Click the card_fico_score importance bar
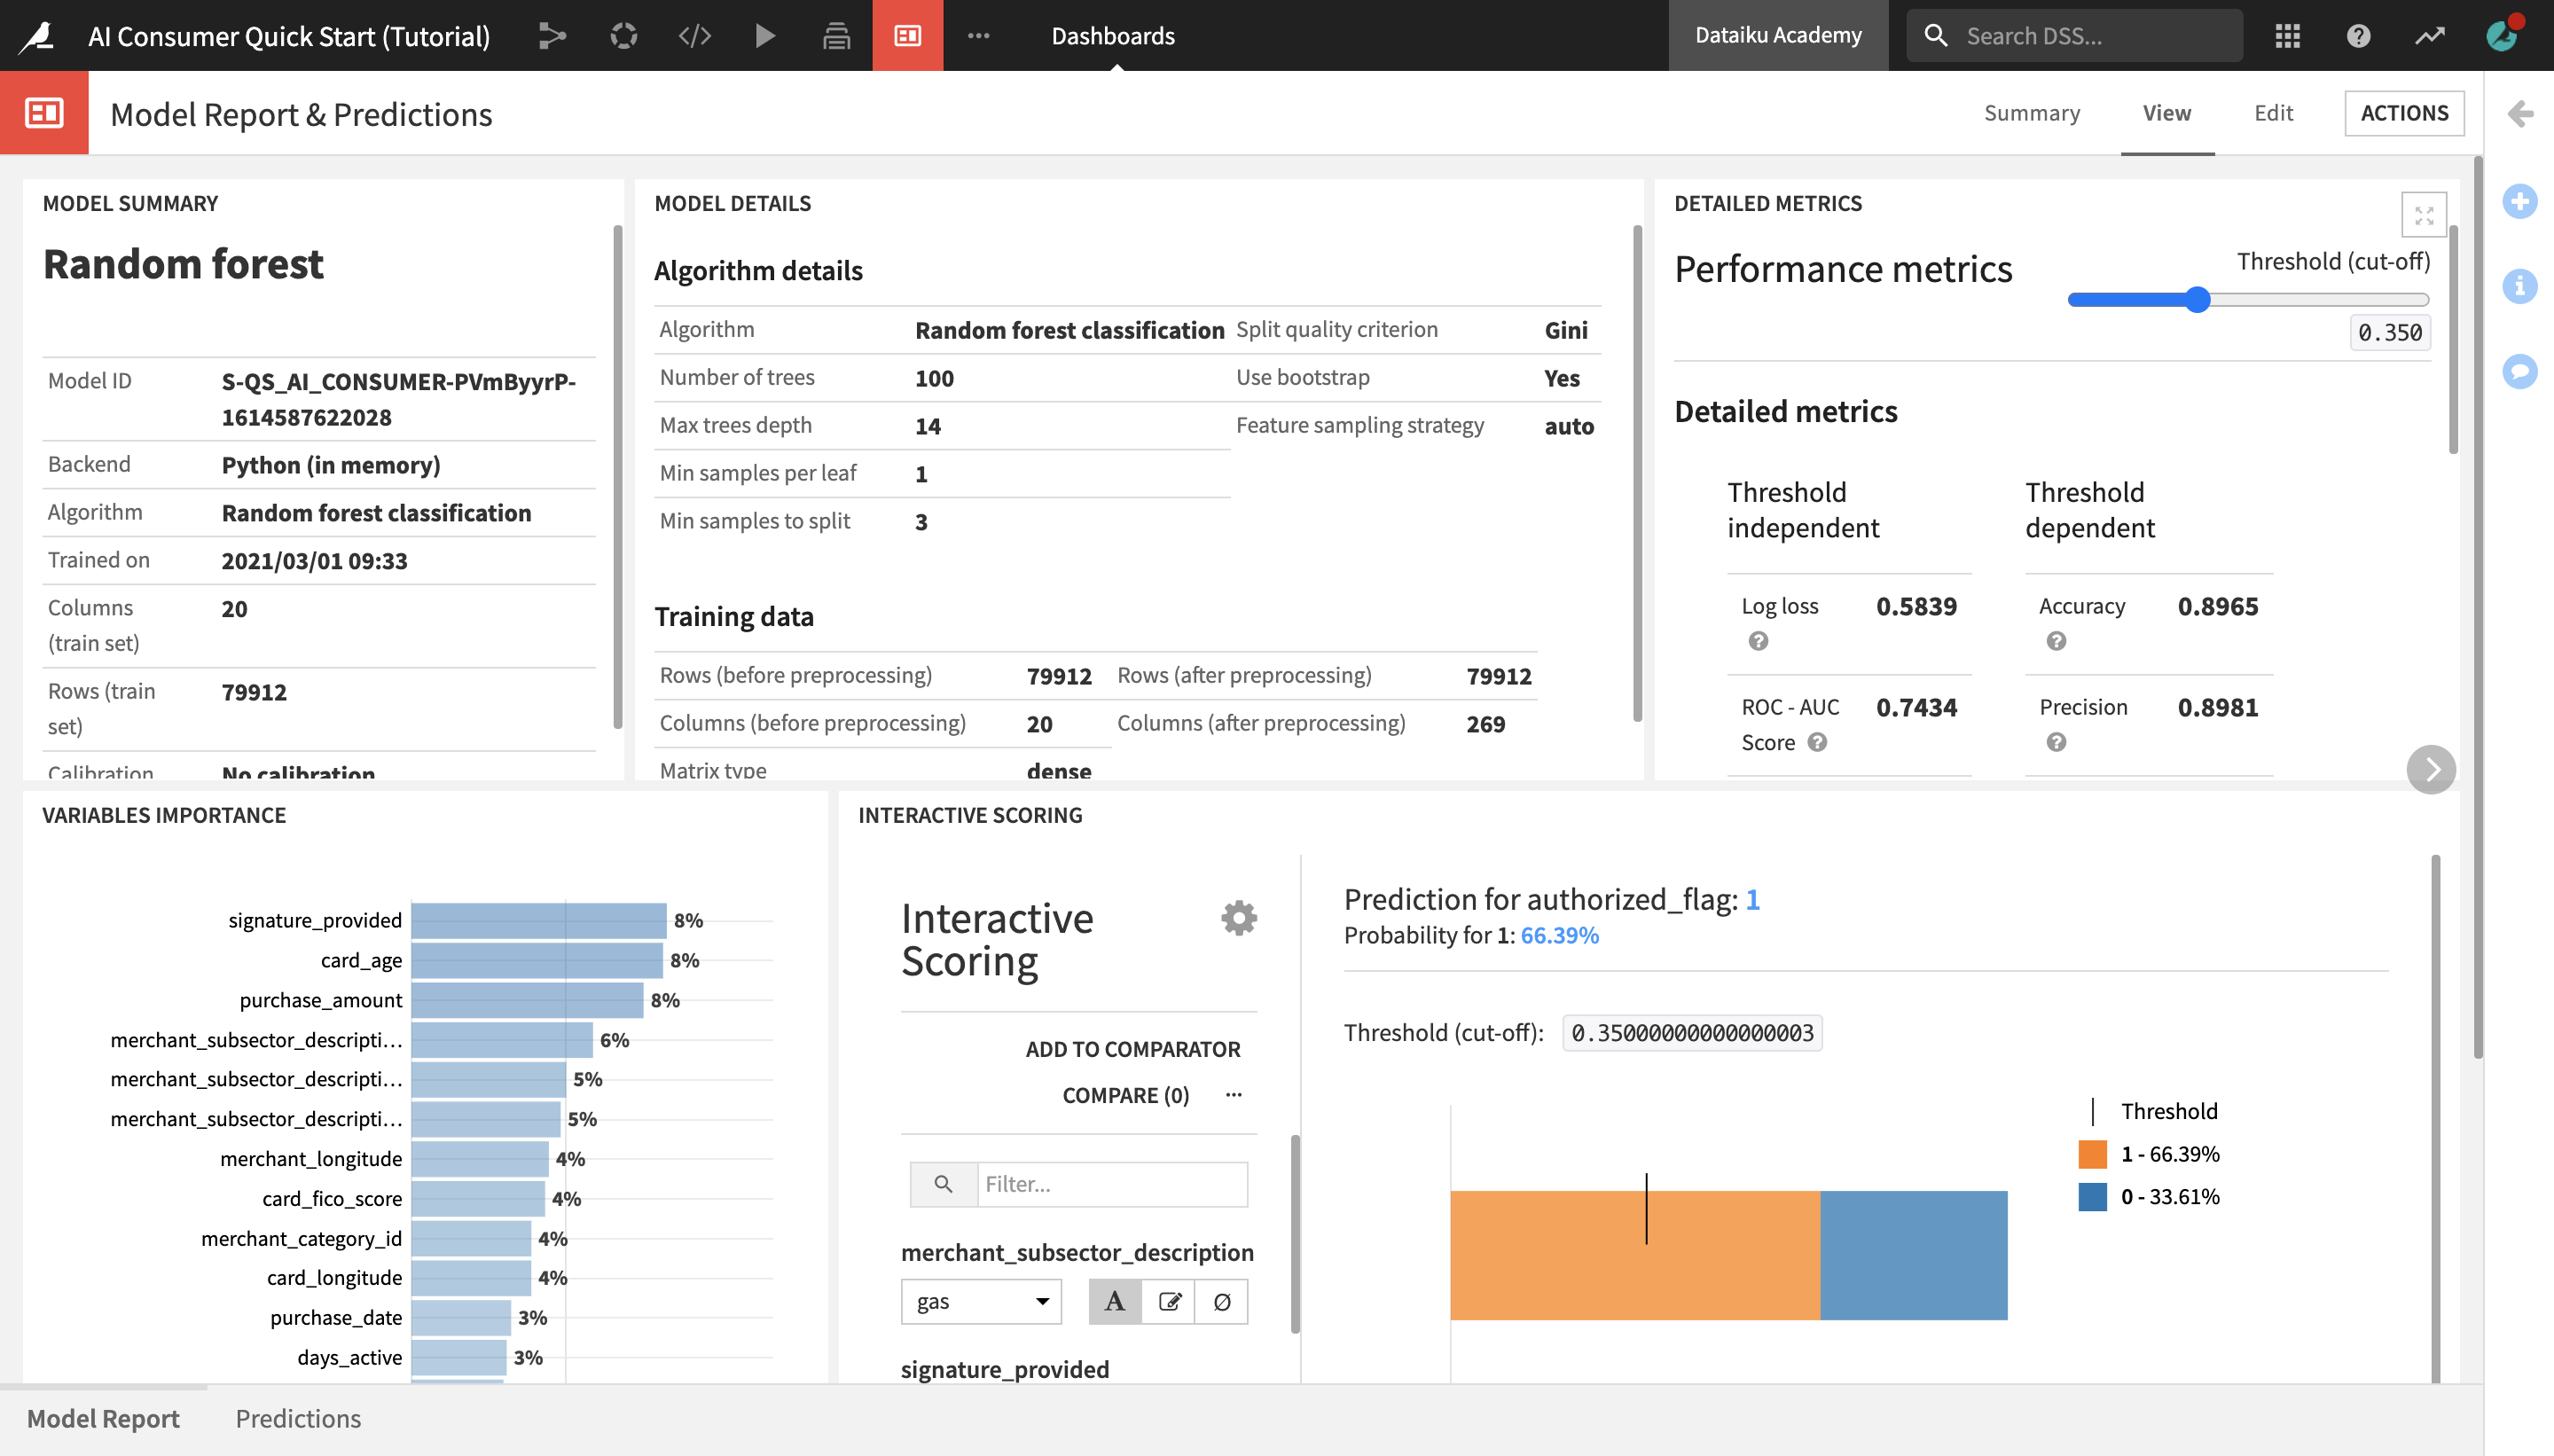This screenshot has height=1456, width=2554. 477,1198
